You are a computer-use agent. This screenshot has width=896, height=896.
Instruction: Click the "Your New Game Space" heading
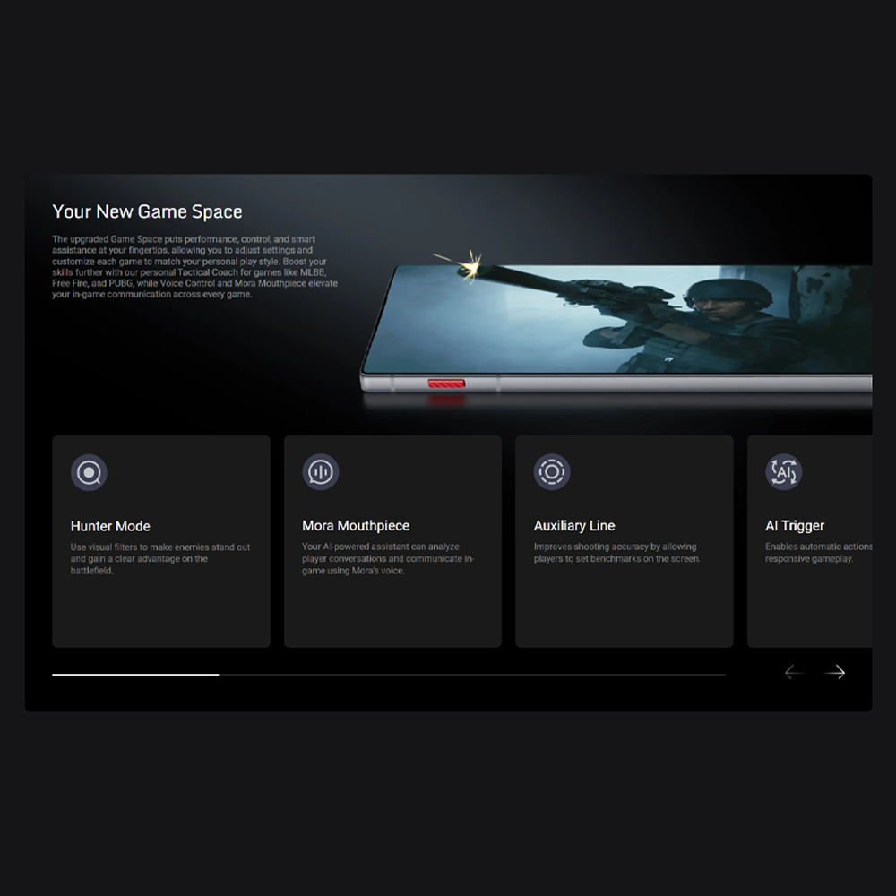[x=147, y=211]
